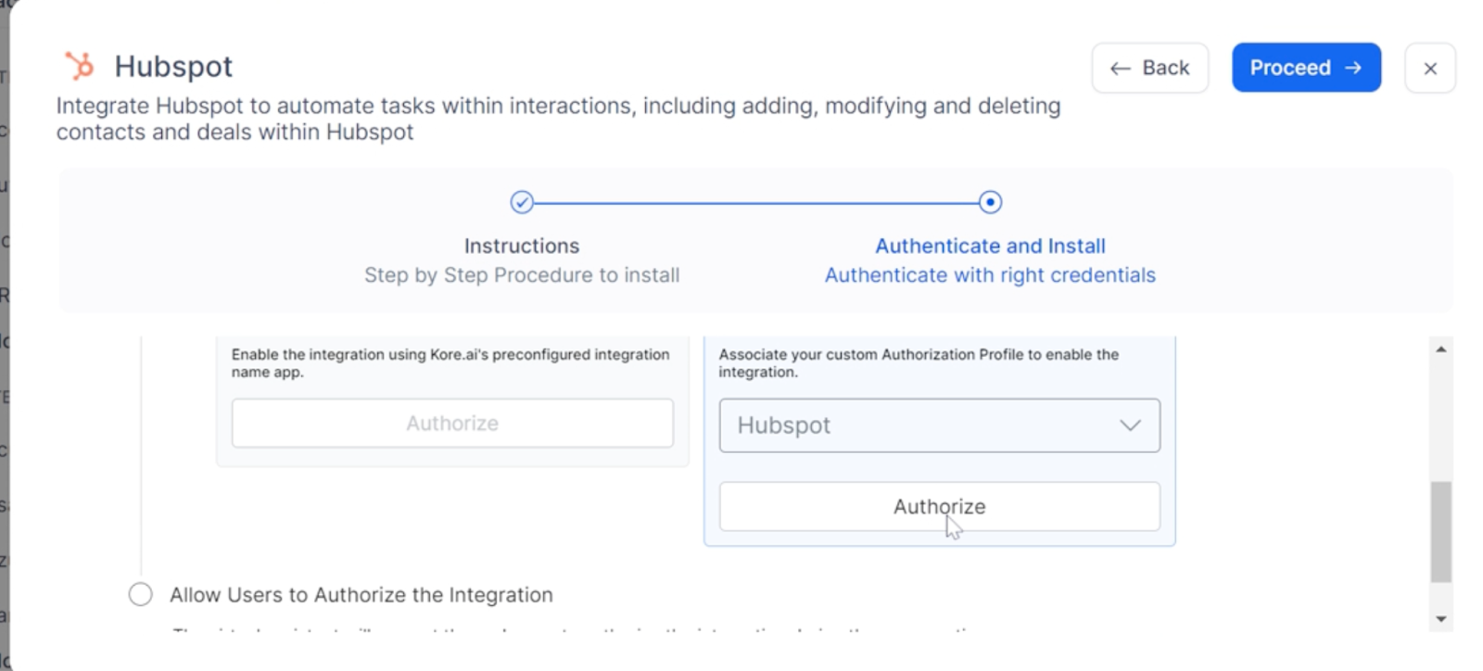Click the 'Associate your custom Authorization Profile' text

[919, 362]
